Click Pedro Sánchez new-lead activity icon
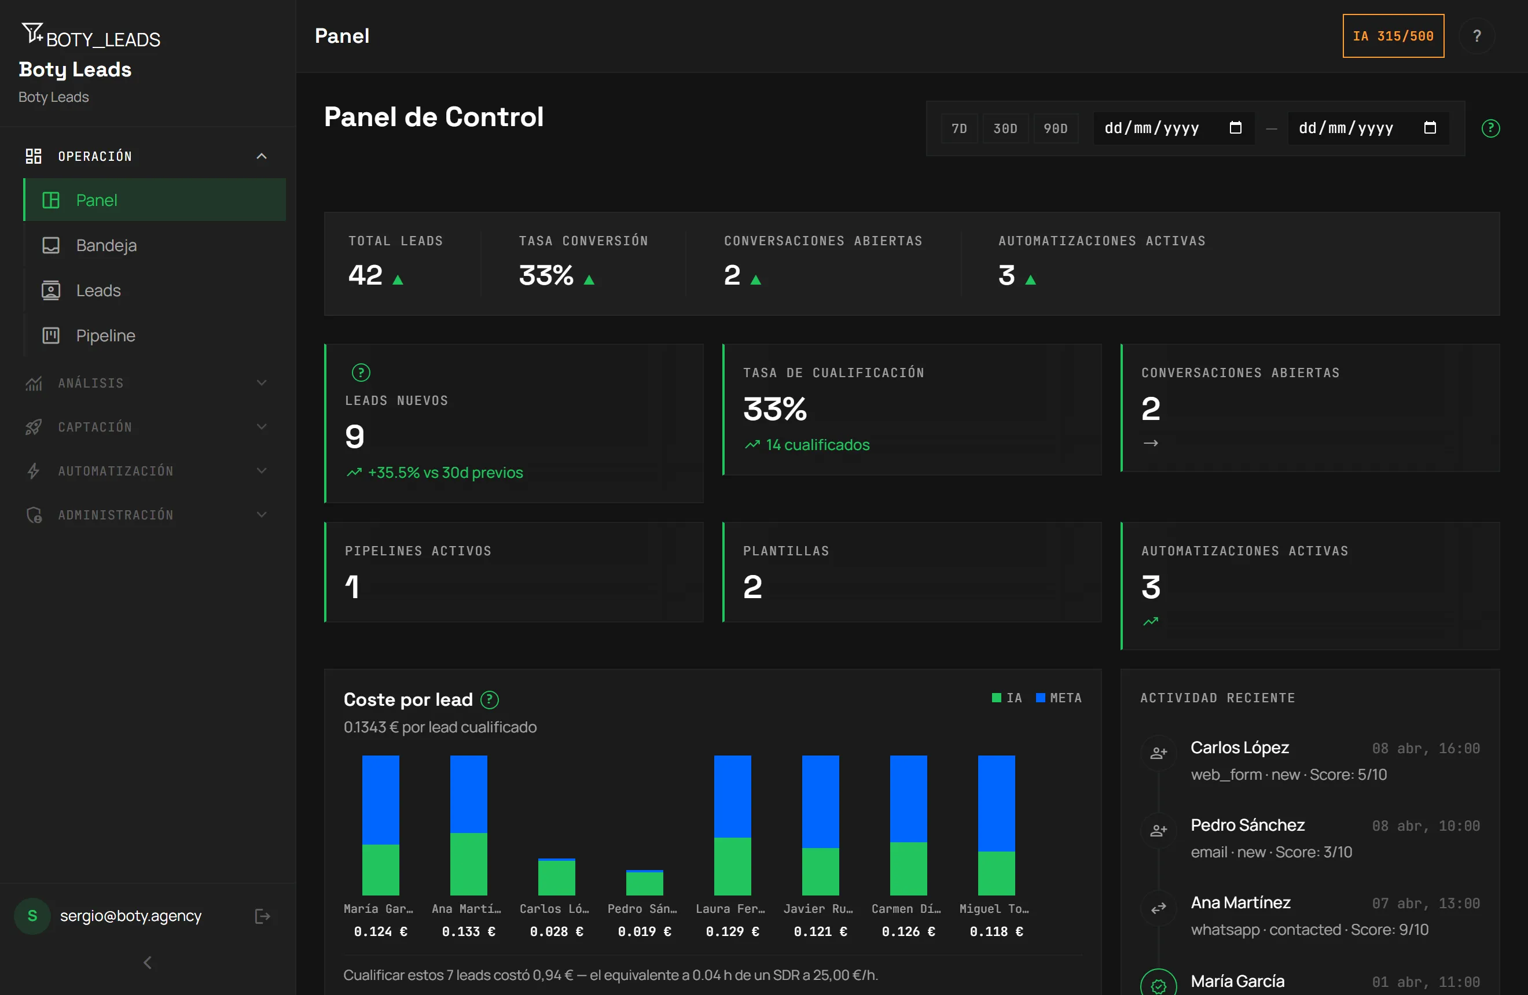The image size is (1528, 995). tap(1158, 830)
